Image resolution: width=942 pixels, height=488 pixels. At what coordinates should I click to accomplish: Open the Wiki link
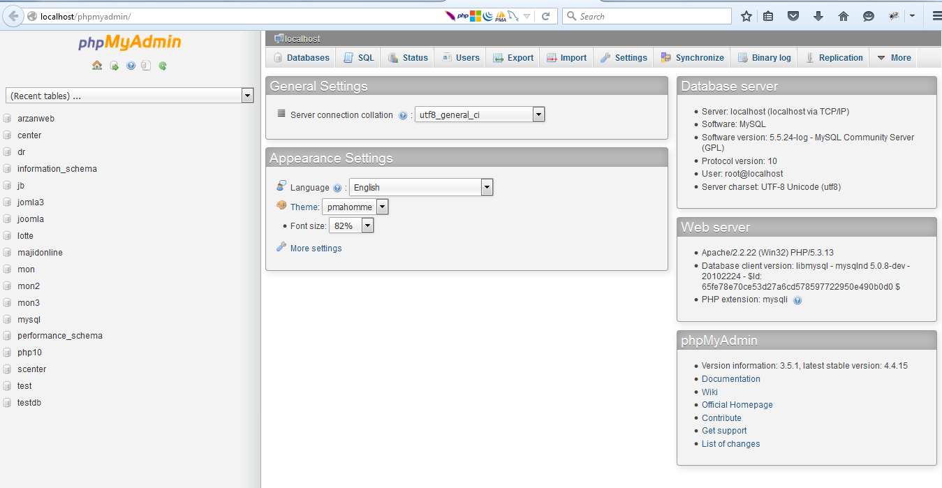(709, 392)
